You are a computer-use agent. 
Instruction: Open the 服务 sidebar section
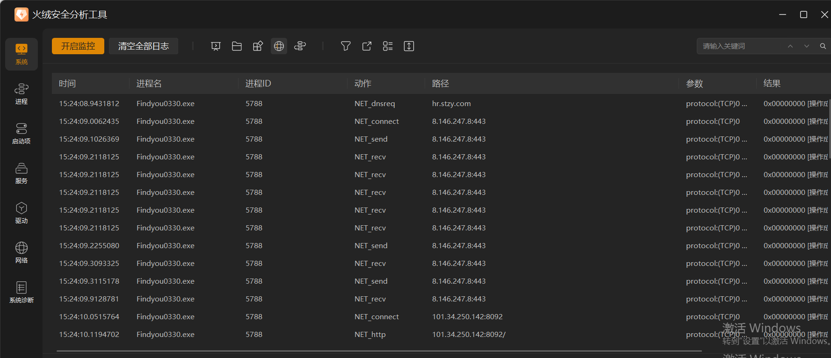(x=22, y=173)
